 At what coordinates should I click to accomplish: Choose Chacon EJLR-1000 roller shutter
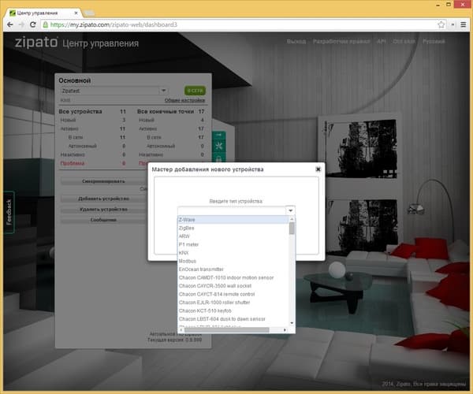pos(233,303)
